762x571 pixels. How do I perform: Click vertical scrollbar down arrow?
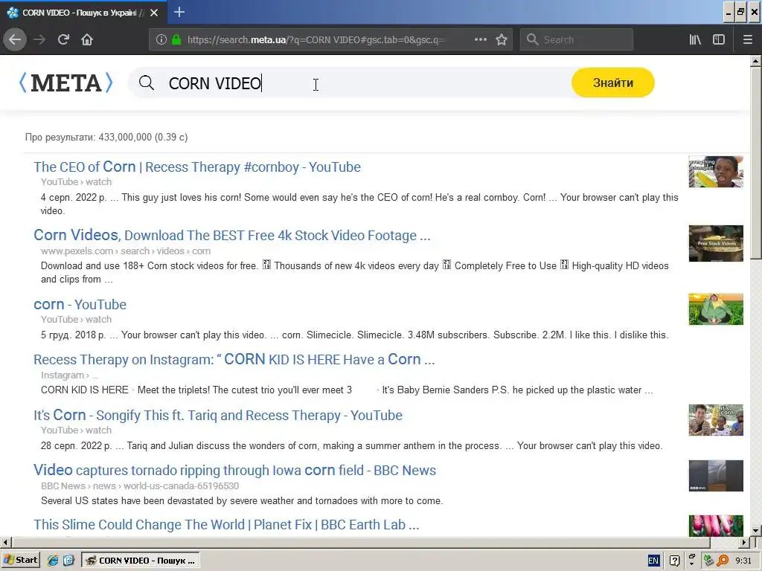point(756,531)
